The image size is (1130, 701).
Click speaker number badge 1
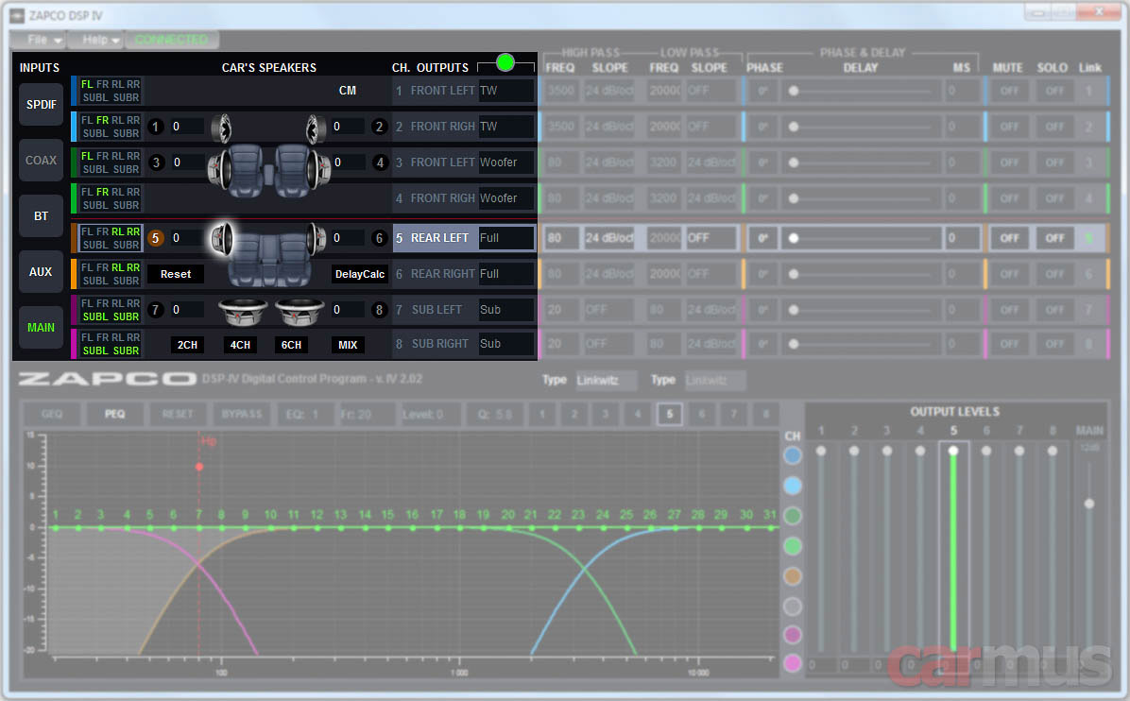156,128
